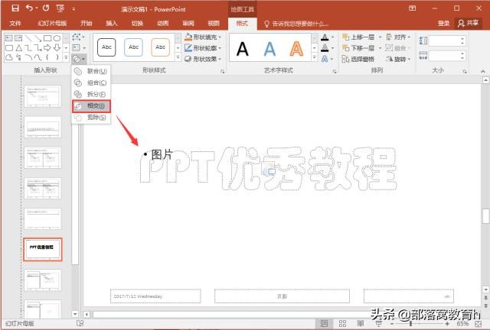Click 上移一层 bring forward button
This screenshot has width=490, height=330.
[358, 37]
